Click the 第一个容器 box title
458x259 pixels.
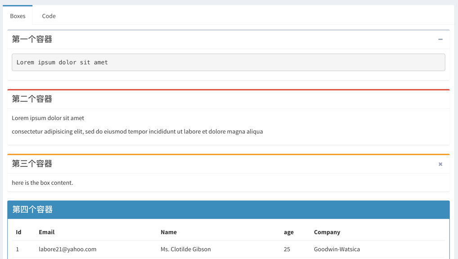[32, 39]
